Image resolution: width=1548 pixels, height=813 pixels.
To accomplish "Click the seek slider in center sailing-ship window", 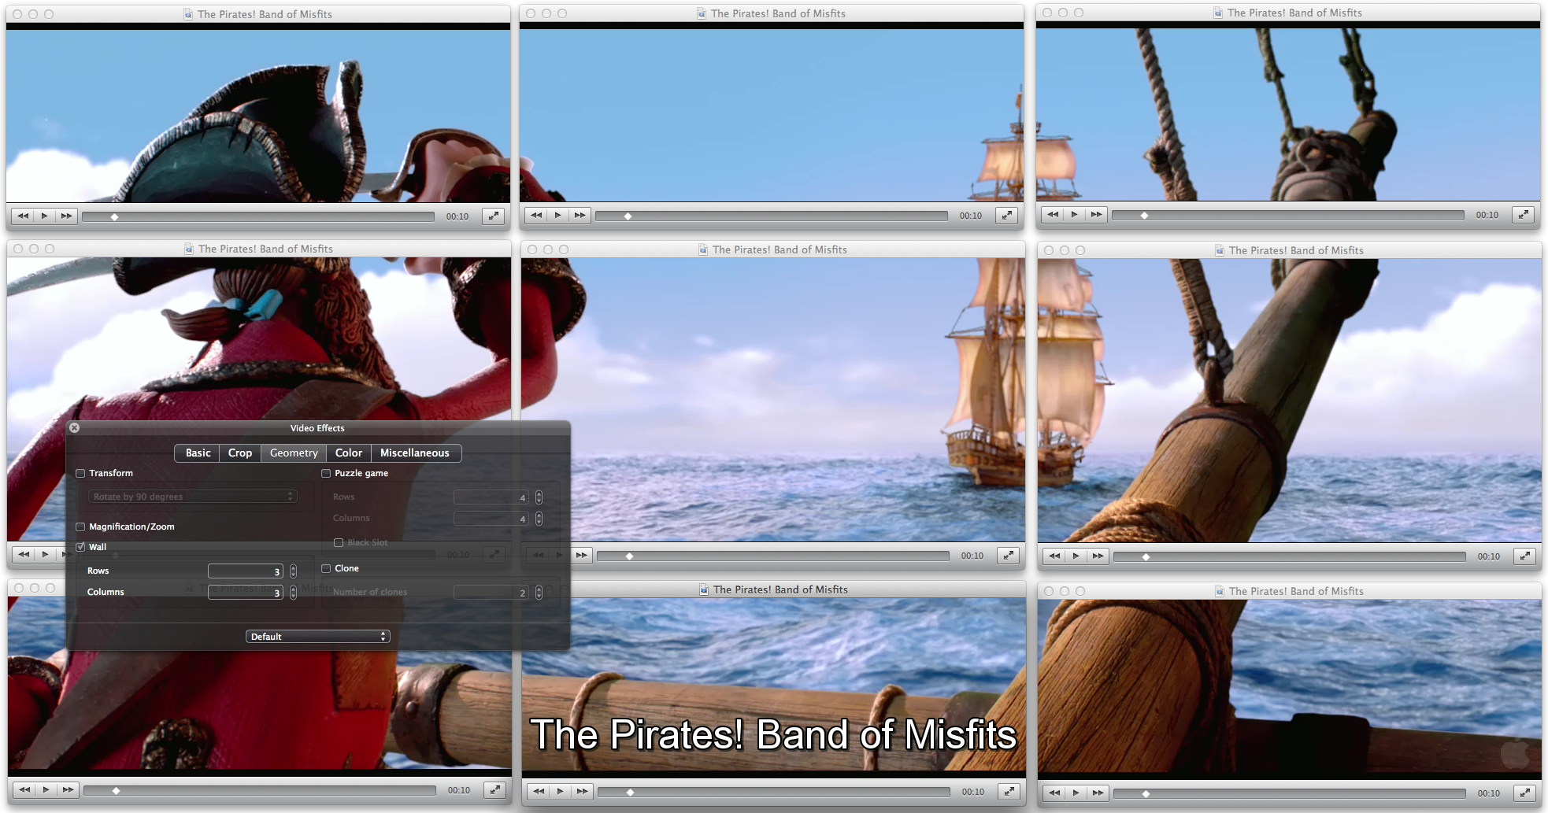I will pyautogui.click(x=773, y=556).
